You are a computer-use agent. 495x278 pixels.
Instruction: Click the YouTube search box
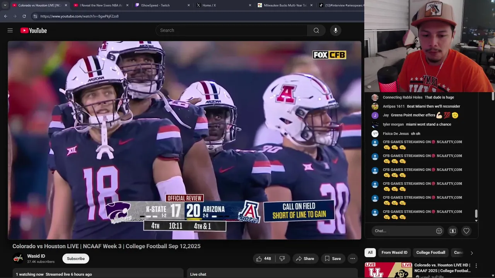(231, 31)
